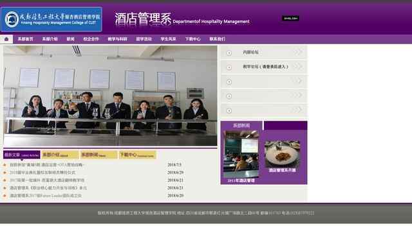412x231 pixels.
Task: Open 系部介绍 in the purple navigation bar
Action: [x=50, y=39]
